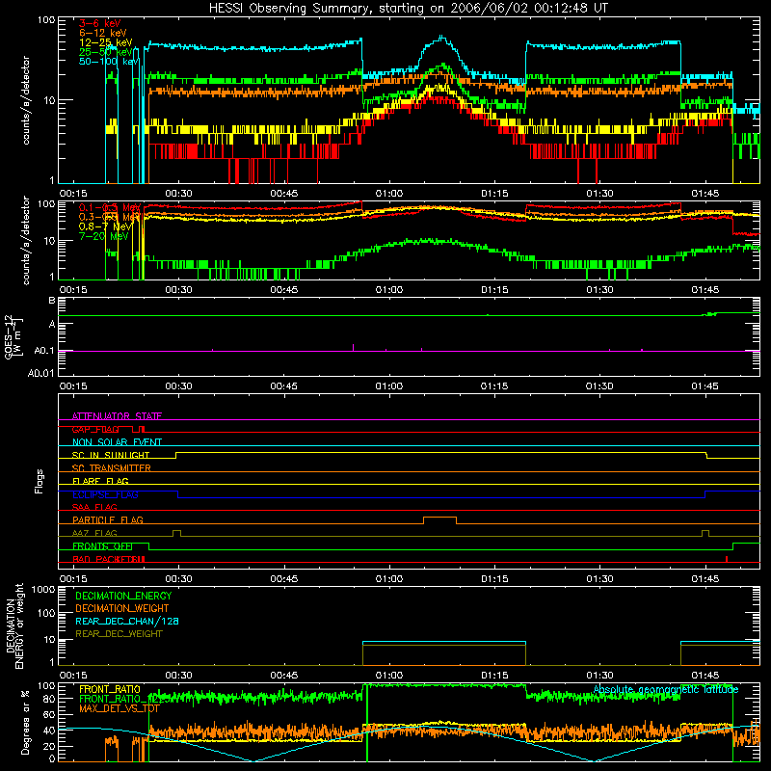The image size is (771, 771).
Task: Click the NON_SOLAR_EVENT flag label
Action: tap(117, 442)
